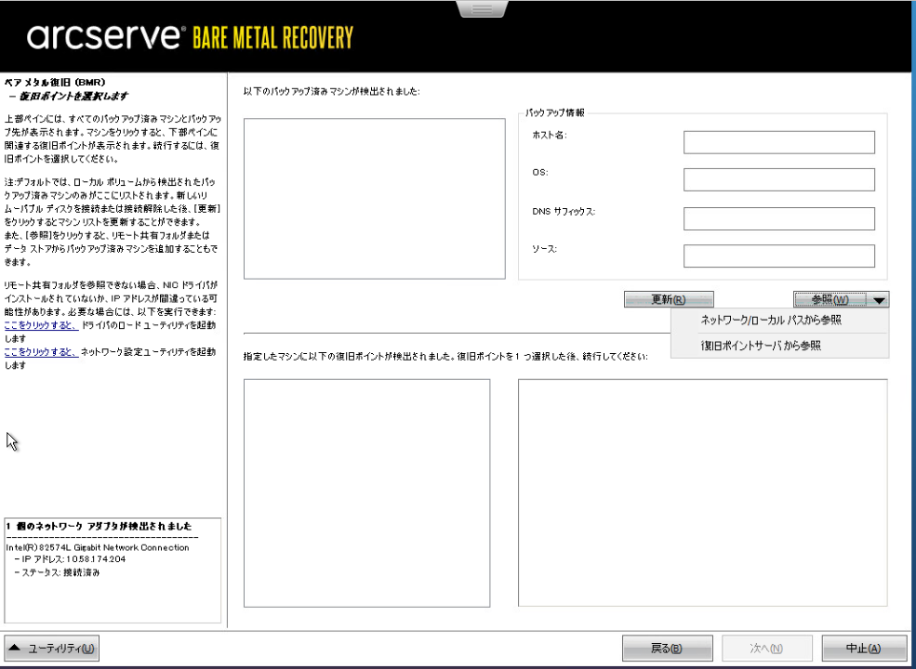Select the IP アドレス: 10.58.174.204 line
The width and height of the screenshot is (916, 669).
[70, 559]
